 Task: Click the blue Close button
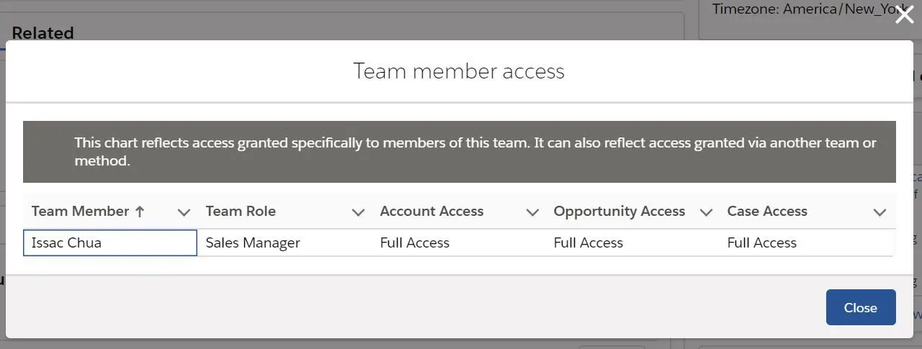click(x=861, y=307)
